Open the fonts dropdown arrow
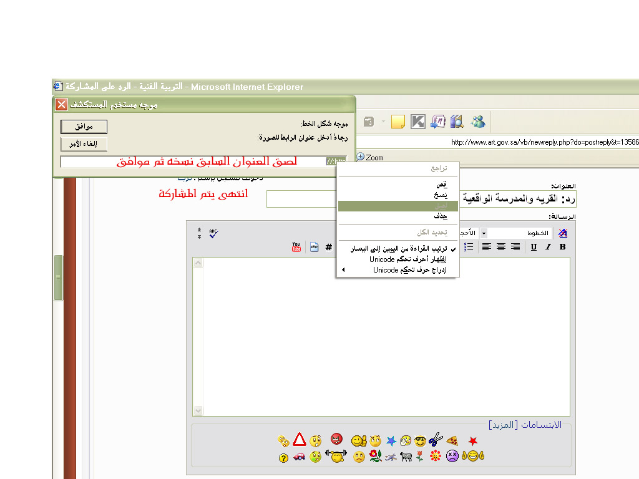The height and width of the screenshot is (479, 639). tap(483, 233)
